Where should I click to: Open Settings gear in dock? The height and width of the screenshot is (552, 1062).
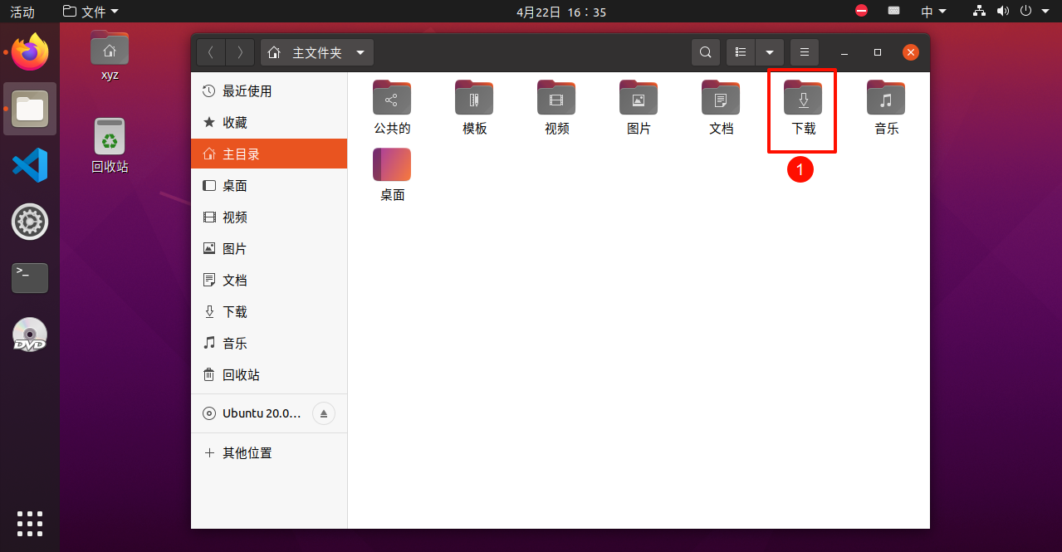[30, 222]
